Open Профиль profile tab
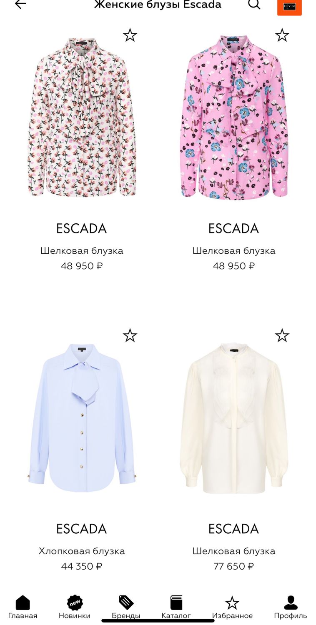 [291, 607]
